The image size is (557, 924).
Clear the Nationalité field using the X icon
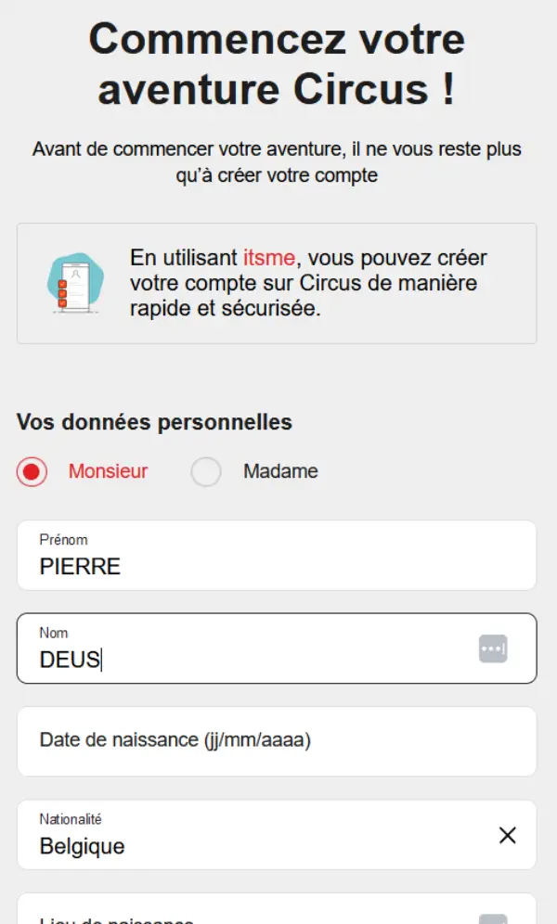[507, 836]
